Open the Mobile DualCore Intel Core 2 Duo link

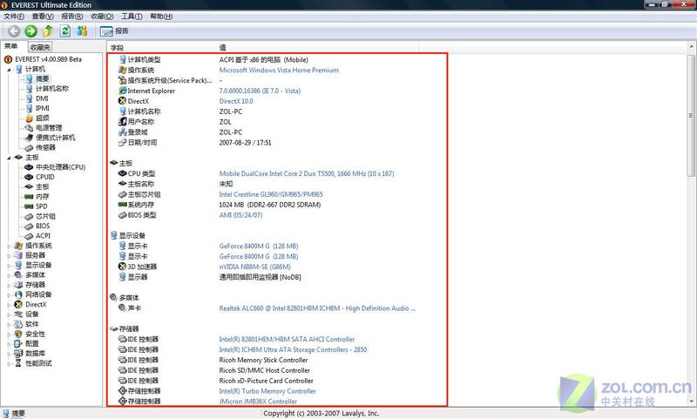pyautogui.click(x=307, y=173)
